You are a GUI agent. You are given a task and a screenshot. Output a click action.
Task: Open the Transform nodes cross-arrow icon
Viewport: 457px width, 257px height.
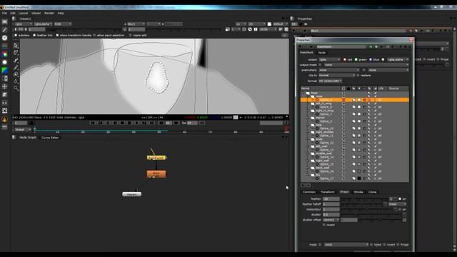pyautogui.click(x=4, y=86)
